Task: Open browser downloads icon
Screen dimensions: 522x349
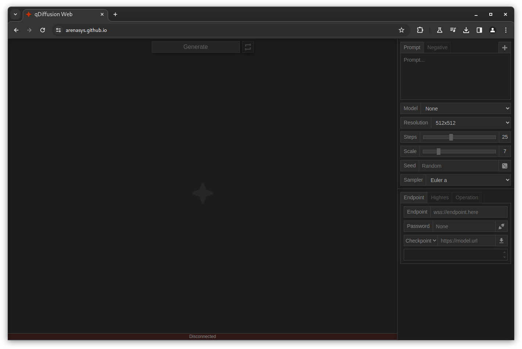Action: pyautogui.click(x=466, y=30)
